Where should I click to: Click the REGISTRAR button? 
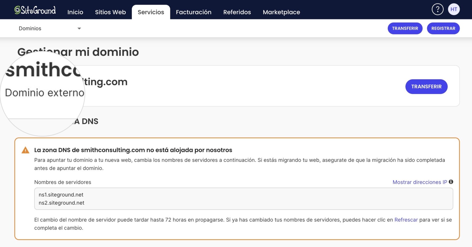tap(443, 28)
